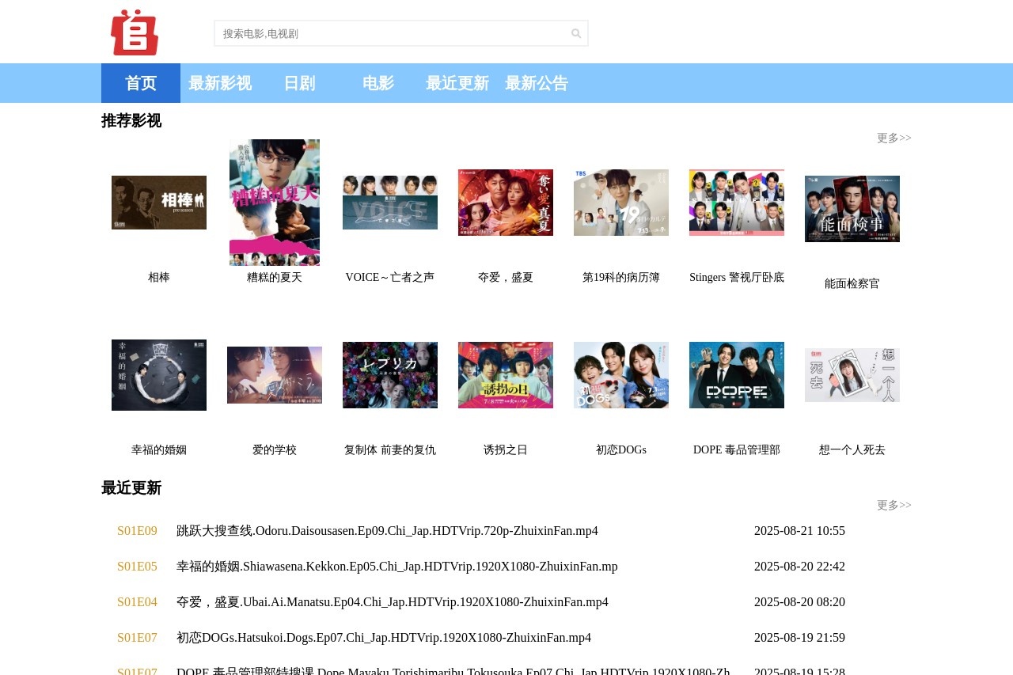Open the 最新公告 menu item
The height and width of the screenshot is (675, 1013).
pos(537,83)
